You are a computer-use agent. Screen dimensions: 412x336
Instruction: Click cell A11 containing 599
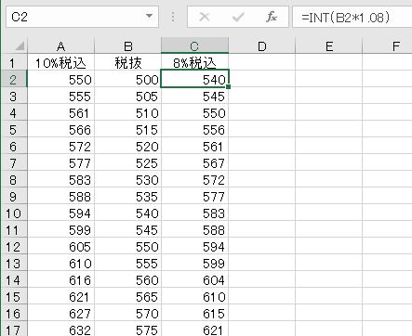[60, 230]
